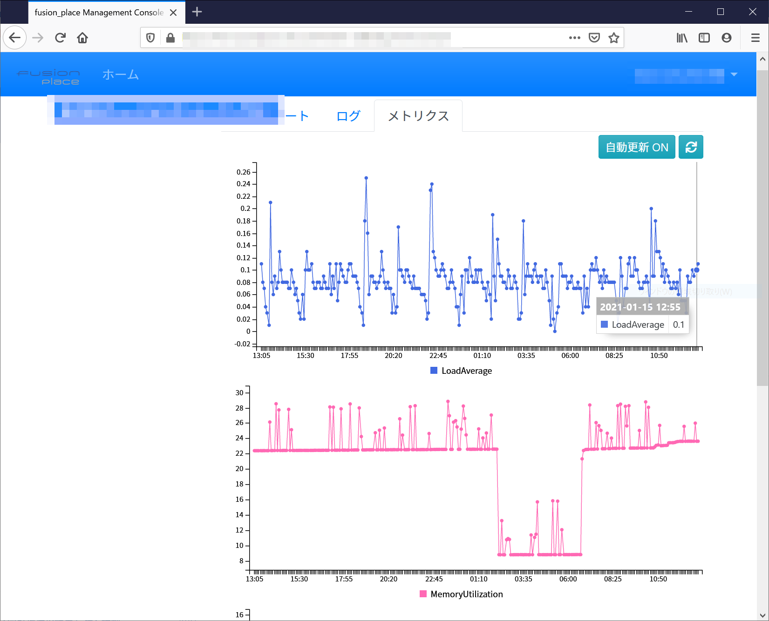Click the page vertical scrollbar thumb
Image resolution: width=769 pixels, height=621 pixels.
(762, 228)
